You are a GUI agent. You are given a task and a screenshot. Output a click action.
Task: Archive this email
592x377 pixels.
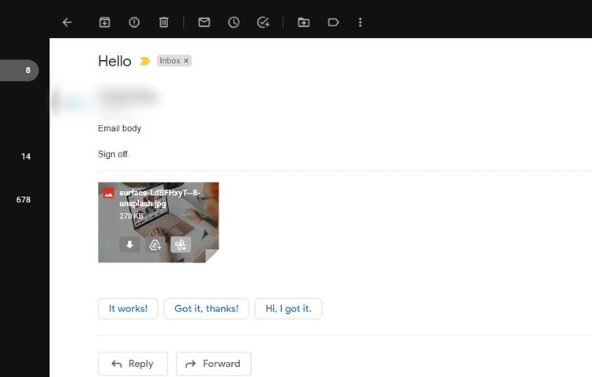pos(104,22)
